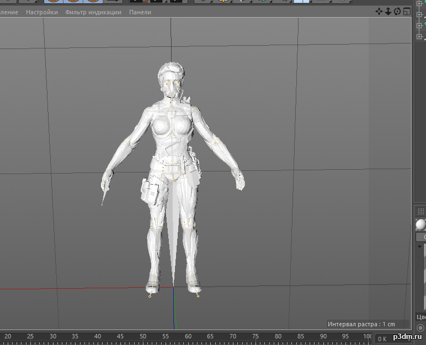The height and width of the screenshot is (345, 426).
Task: Jump to frame 75 on timeline ruler
Action: [x=255, y=336]
